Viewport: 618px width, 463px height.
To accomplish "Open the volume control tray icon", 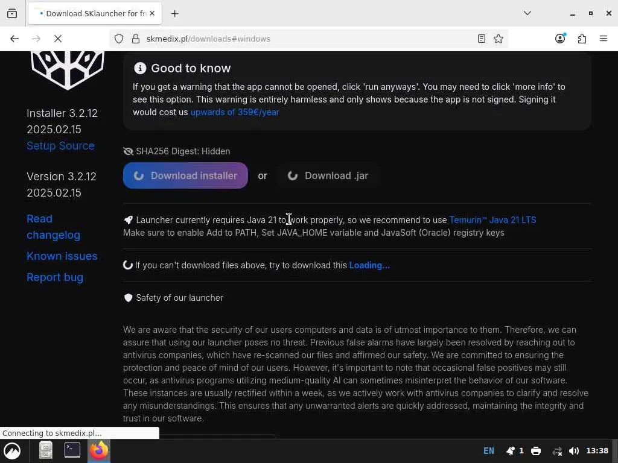I will pyautogui.click(x=574, y=451).
